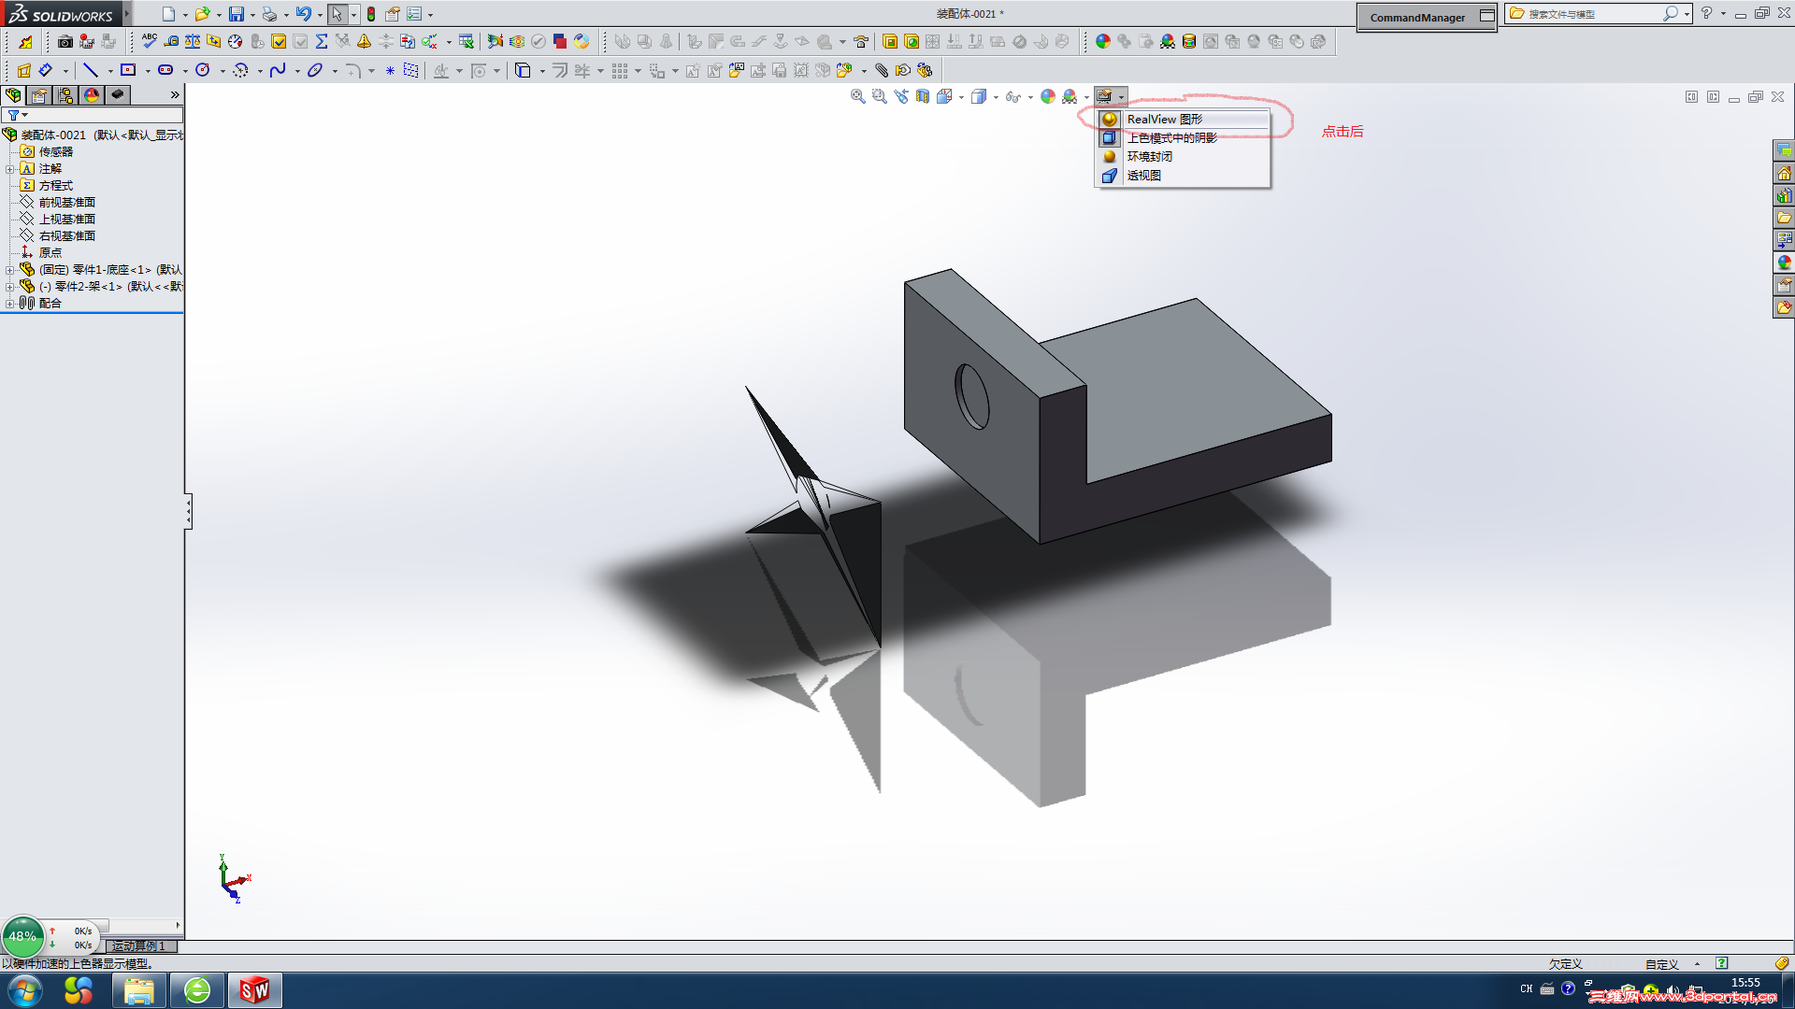Click the CommandManager button

click(x=1417, y=17)
